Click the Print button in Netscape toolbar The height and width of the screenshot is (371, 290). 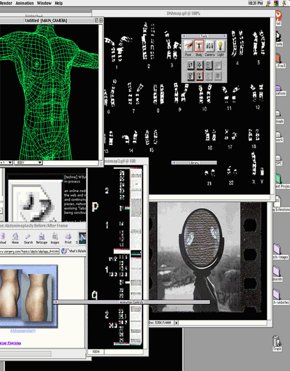coord(68,238)
